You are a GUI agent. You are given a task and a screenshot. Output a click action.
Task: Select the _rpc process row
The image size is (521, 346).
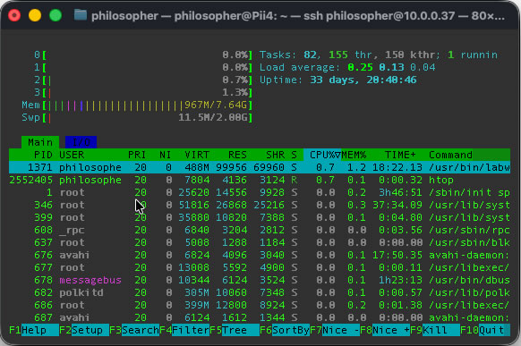tap(260, 230)
